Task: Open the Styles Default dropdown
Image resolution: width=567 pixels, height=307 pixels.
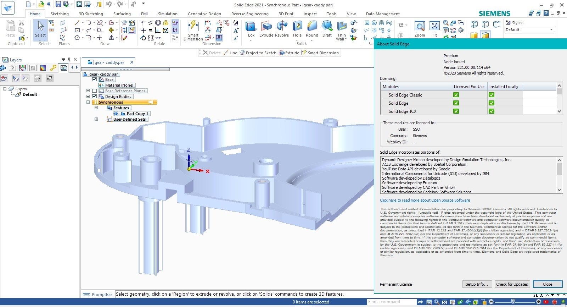Action: 529,30
